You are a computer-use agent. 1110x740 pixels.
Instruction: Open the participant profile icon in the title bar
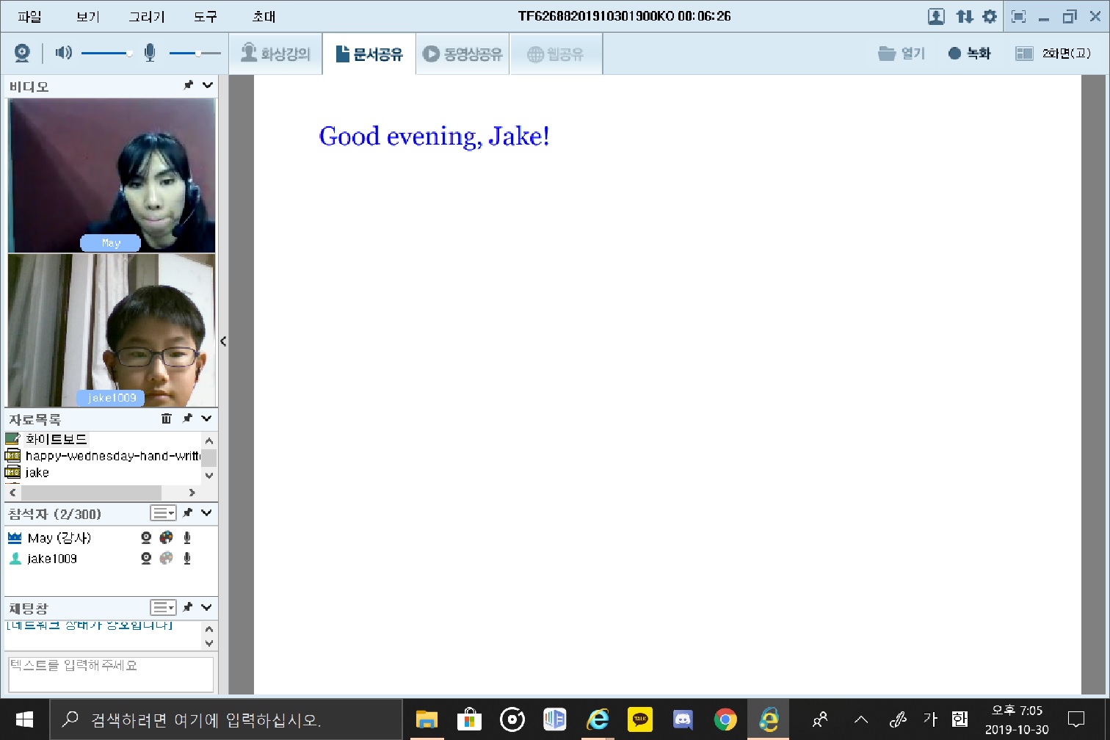(x=936, y=16)
